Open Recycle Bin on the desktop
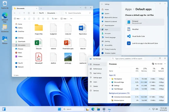 [x=5, y=5]
